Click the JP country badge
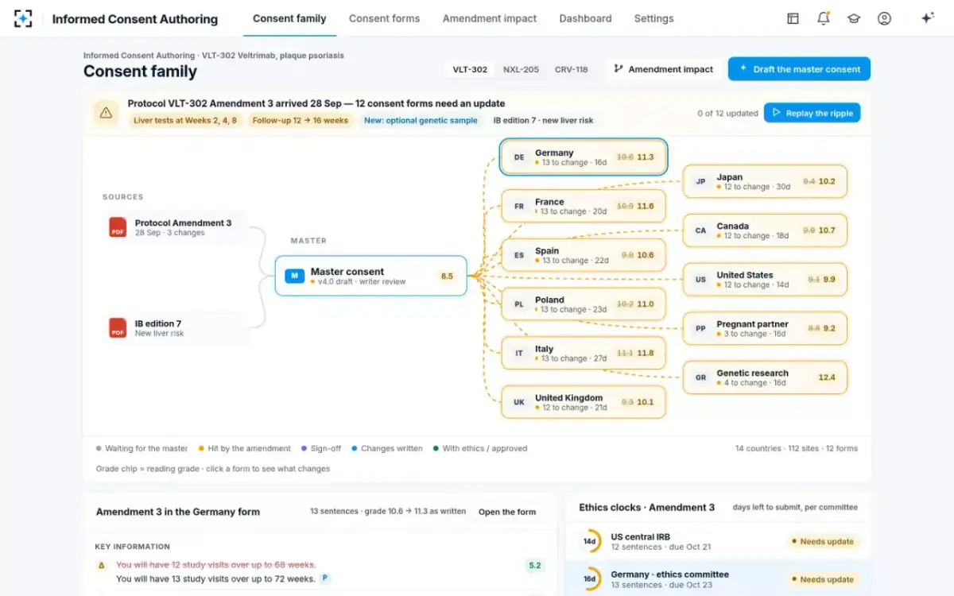954x596 pixels. 700,182
